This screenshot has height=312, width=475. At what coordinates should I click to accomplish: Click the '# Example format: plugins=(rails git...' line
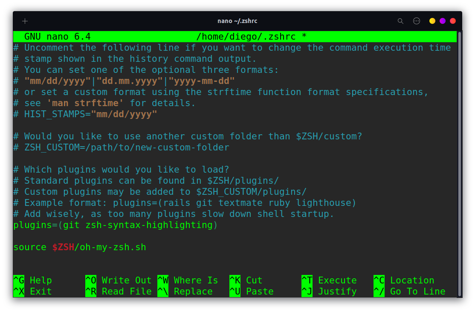pyautogui.click(x=185, y=203)
